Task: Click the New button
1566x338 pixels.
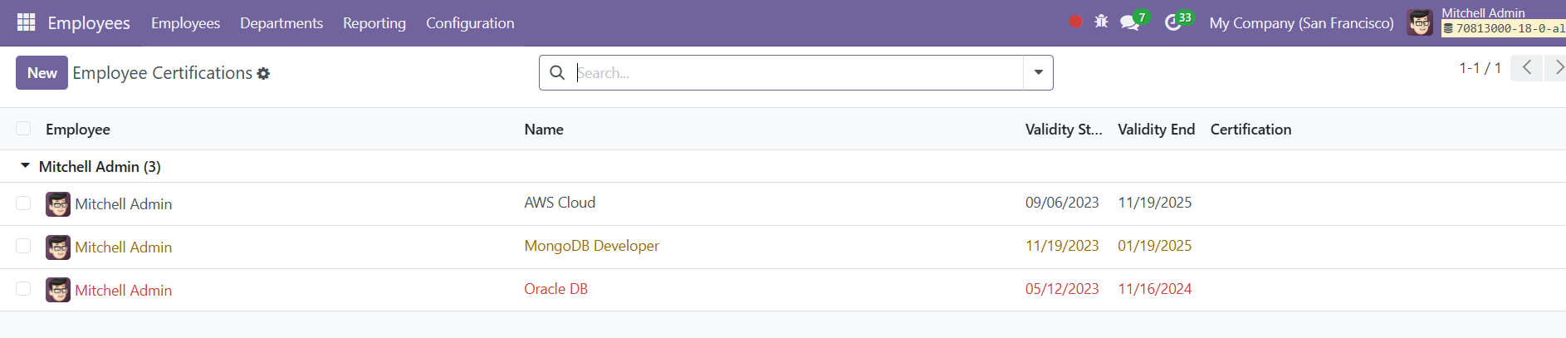Action: tap(42, 73)
